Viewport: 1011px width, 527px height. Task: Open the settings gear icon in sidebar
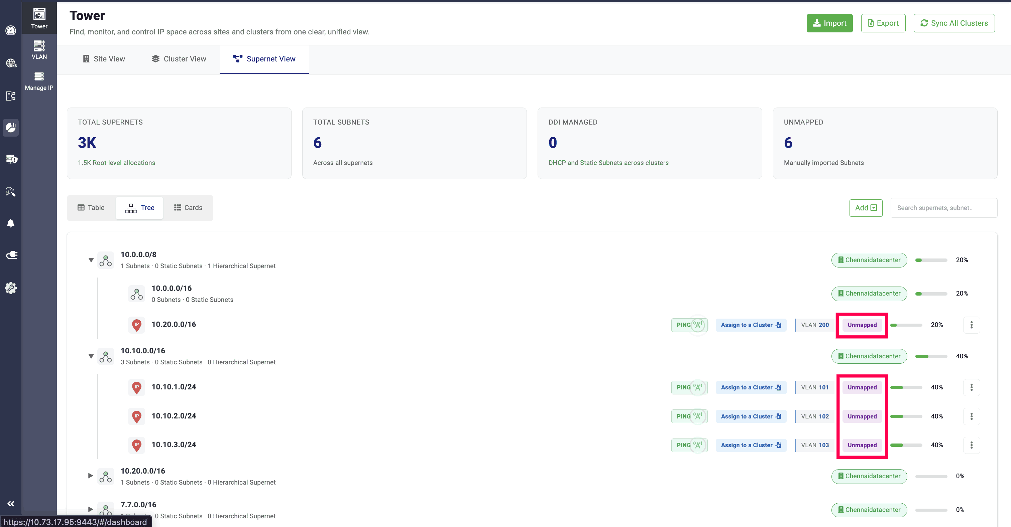coord(11,288)
